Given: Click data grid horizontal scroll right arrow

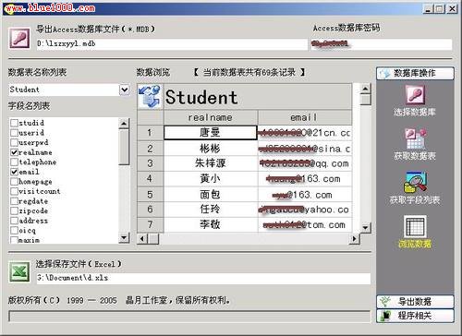Looking at the screenshot, I should coord(354,238).
